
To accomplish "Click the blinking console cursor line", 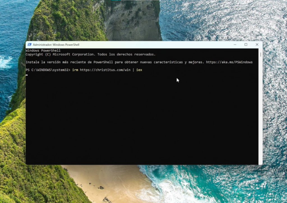I will [27, 75].
